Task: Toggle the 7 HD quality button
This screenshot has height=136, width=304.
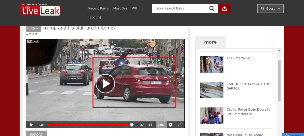Action: [161, 125]
